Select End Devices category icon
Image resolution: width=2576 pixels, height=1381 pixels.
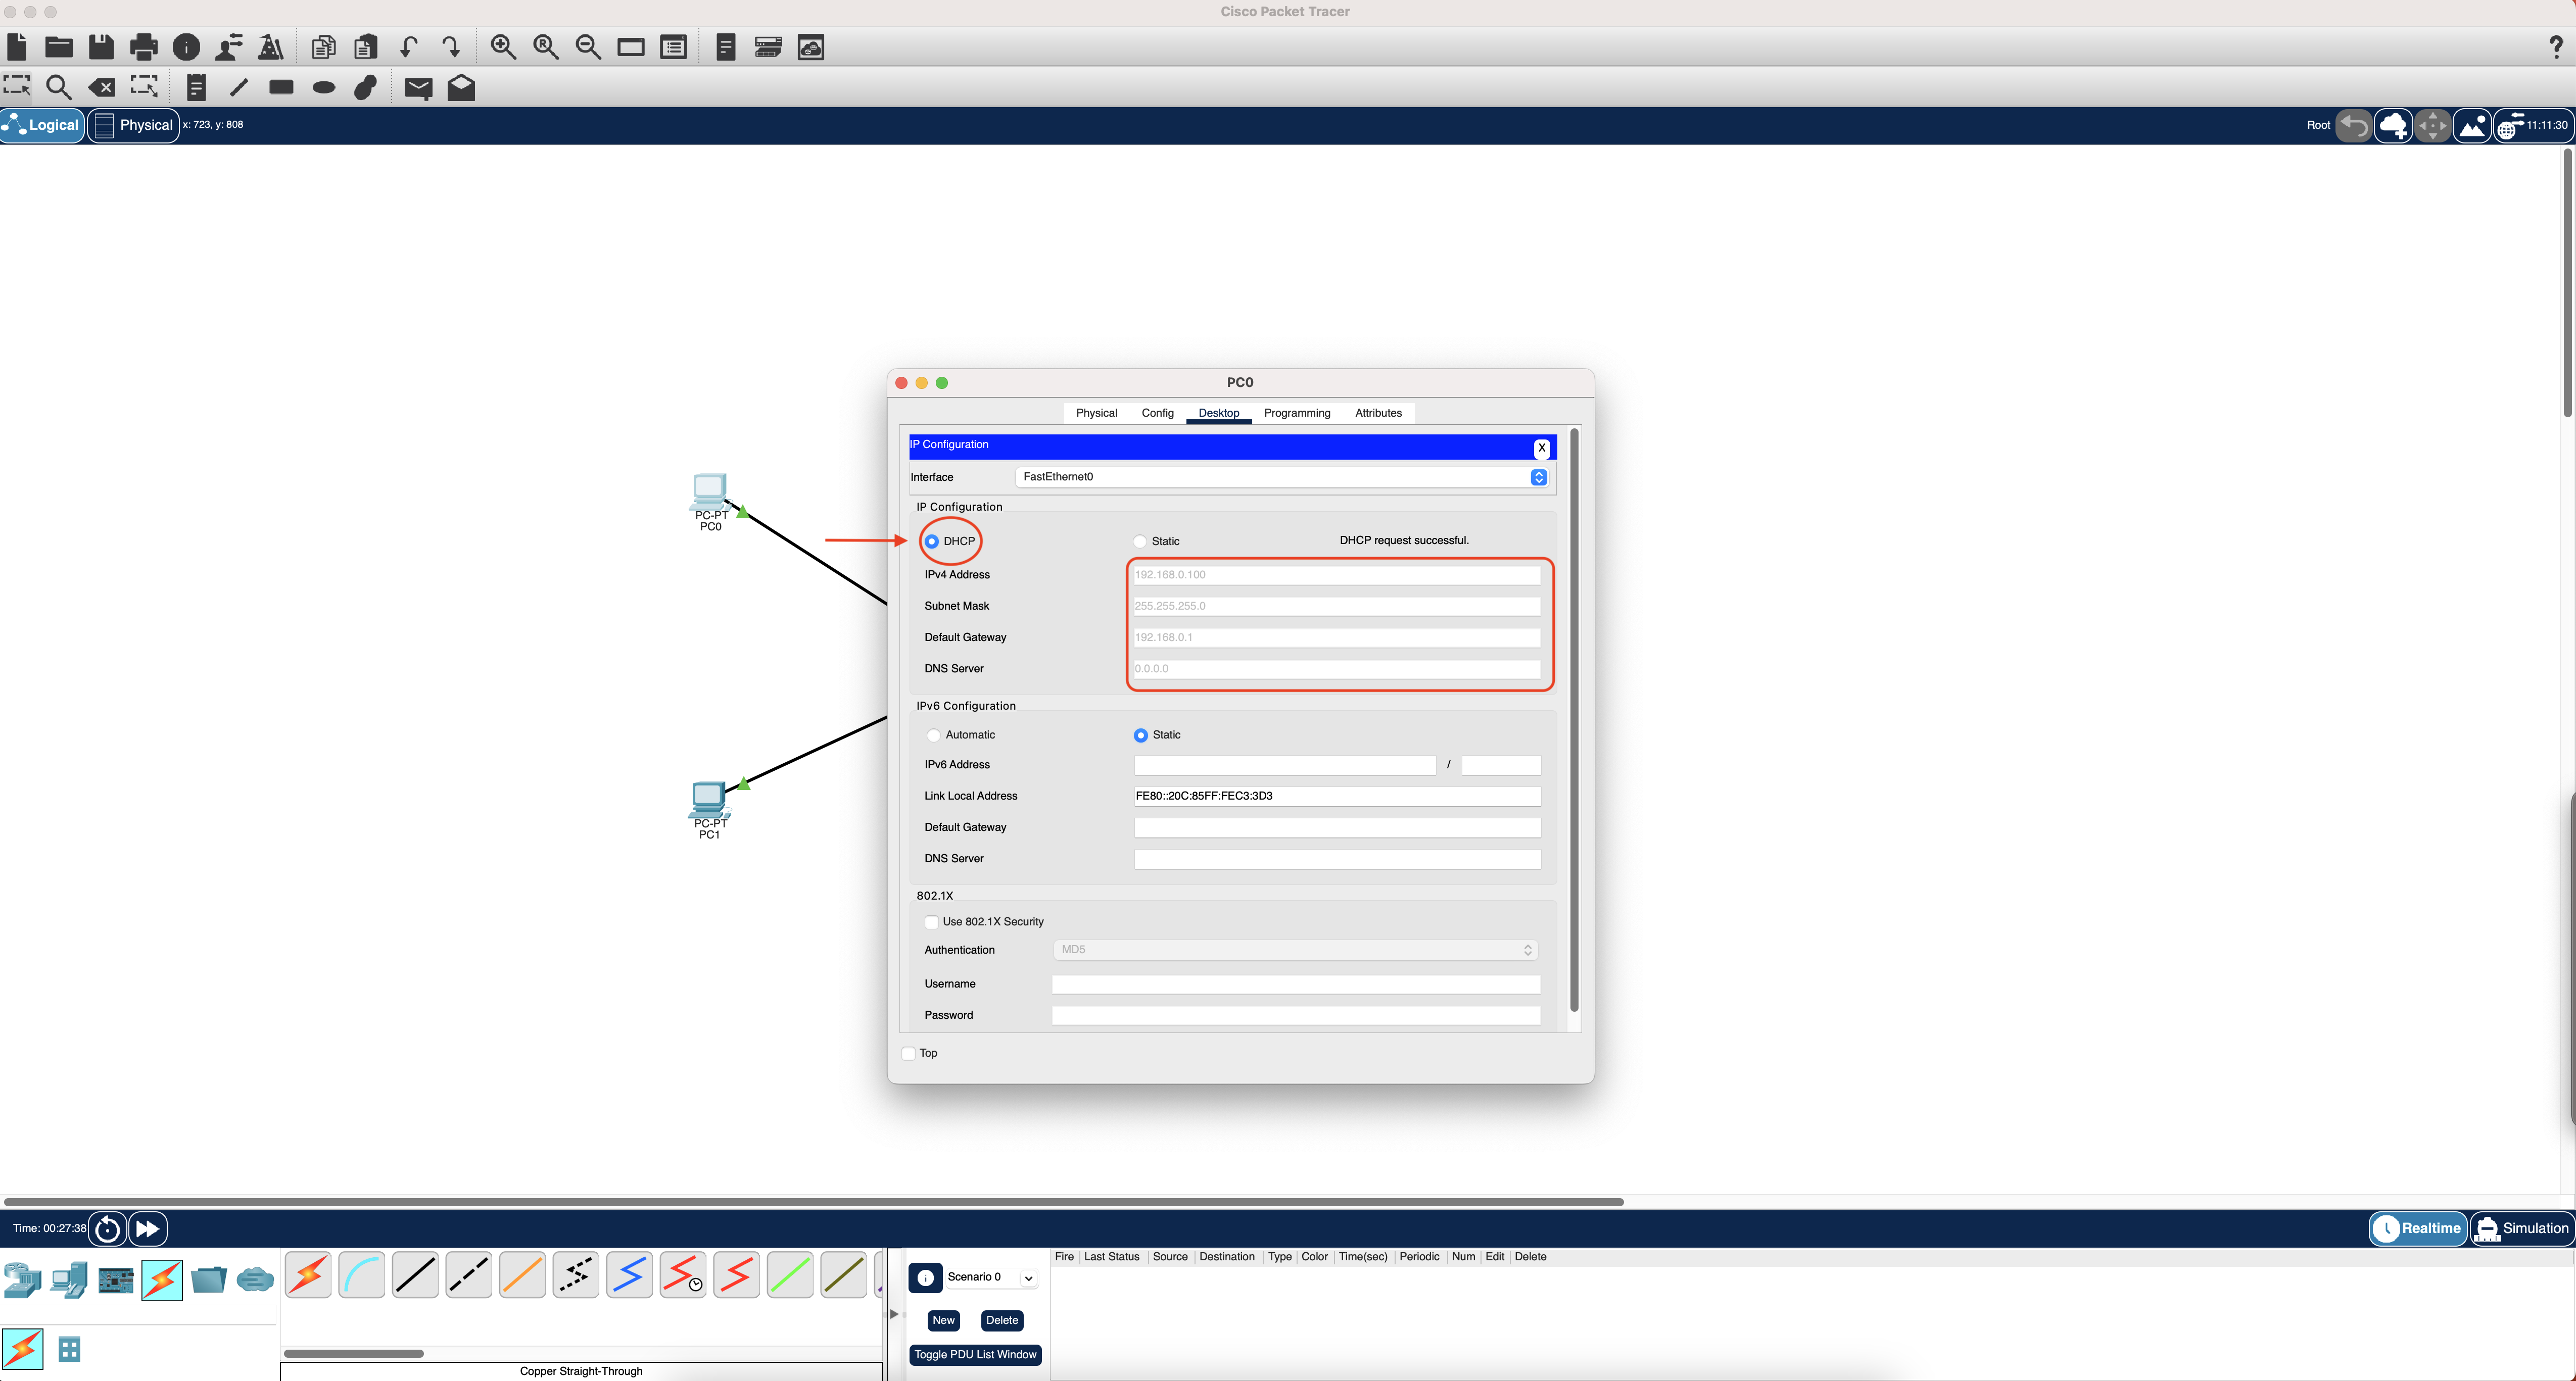[x=68, y=1279]
